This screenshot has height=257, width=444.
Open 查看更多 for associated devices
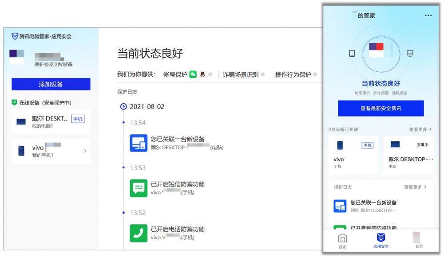click(420, 129)
